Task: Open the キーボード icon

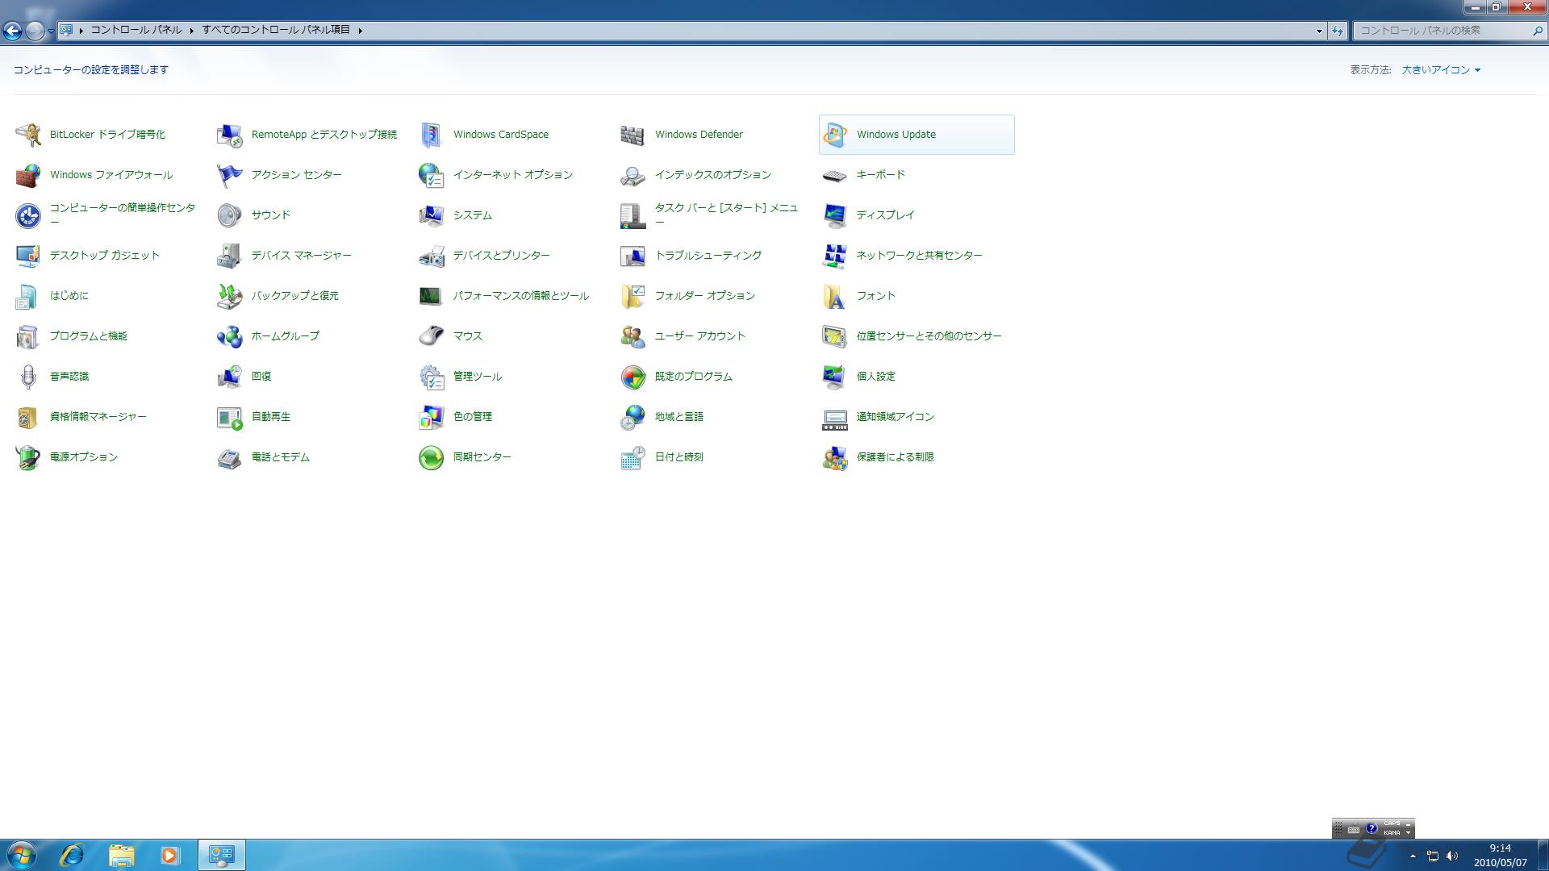Action: (835, 175)
